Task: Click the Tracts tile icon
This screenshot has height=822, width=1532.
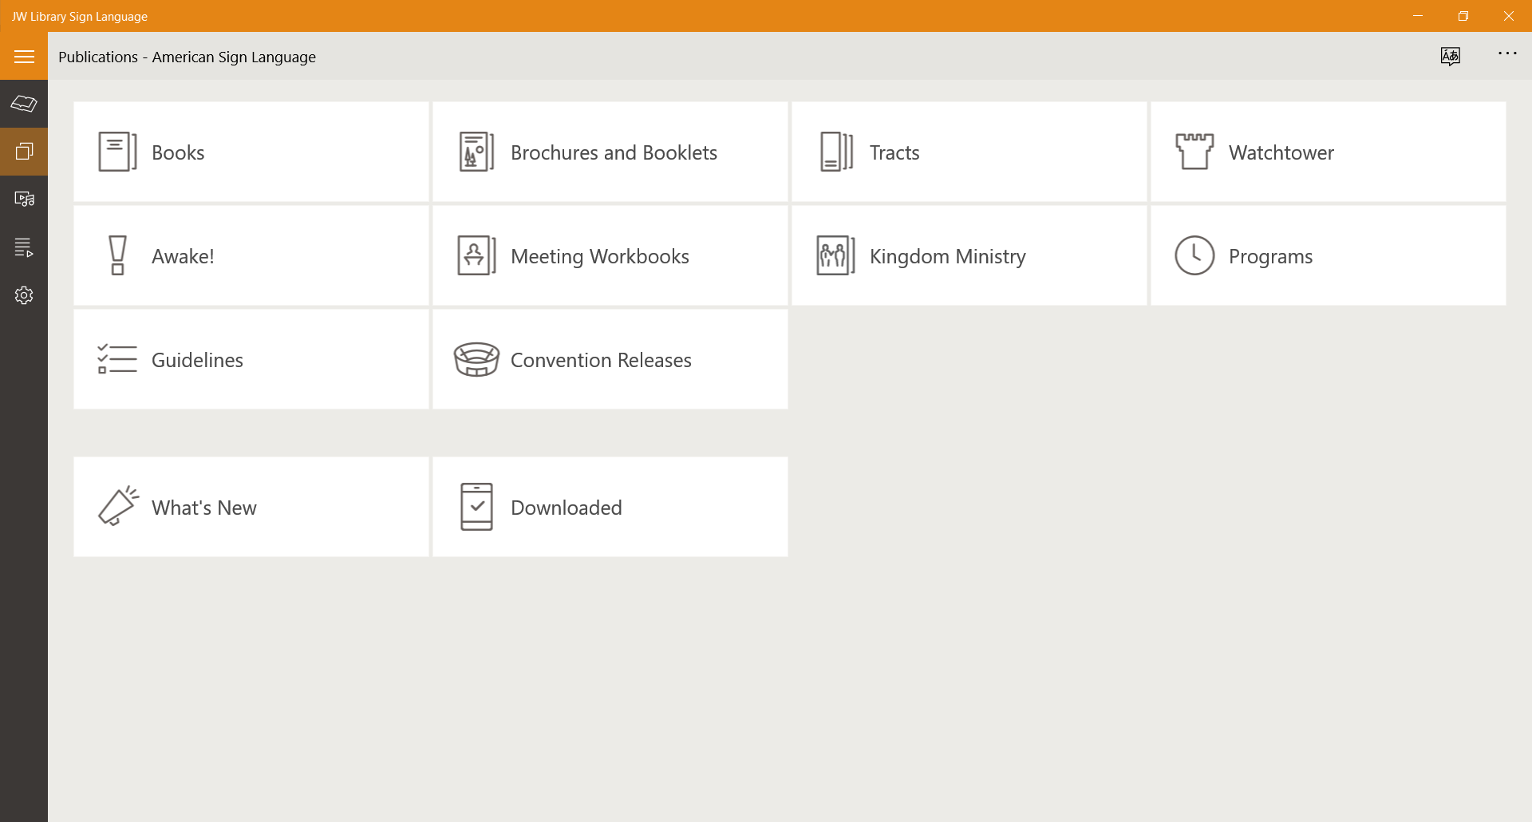Action: point(836,152)
